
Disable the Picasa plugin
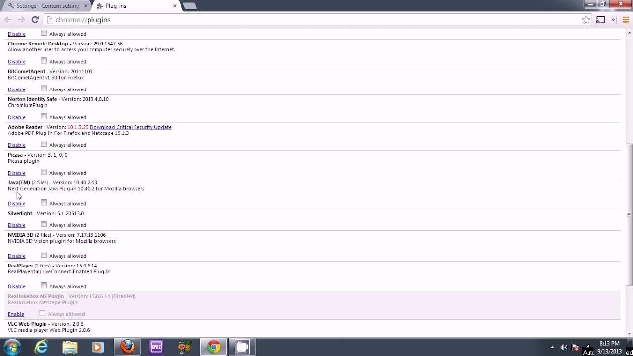coord(16,173)
